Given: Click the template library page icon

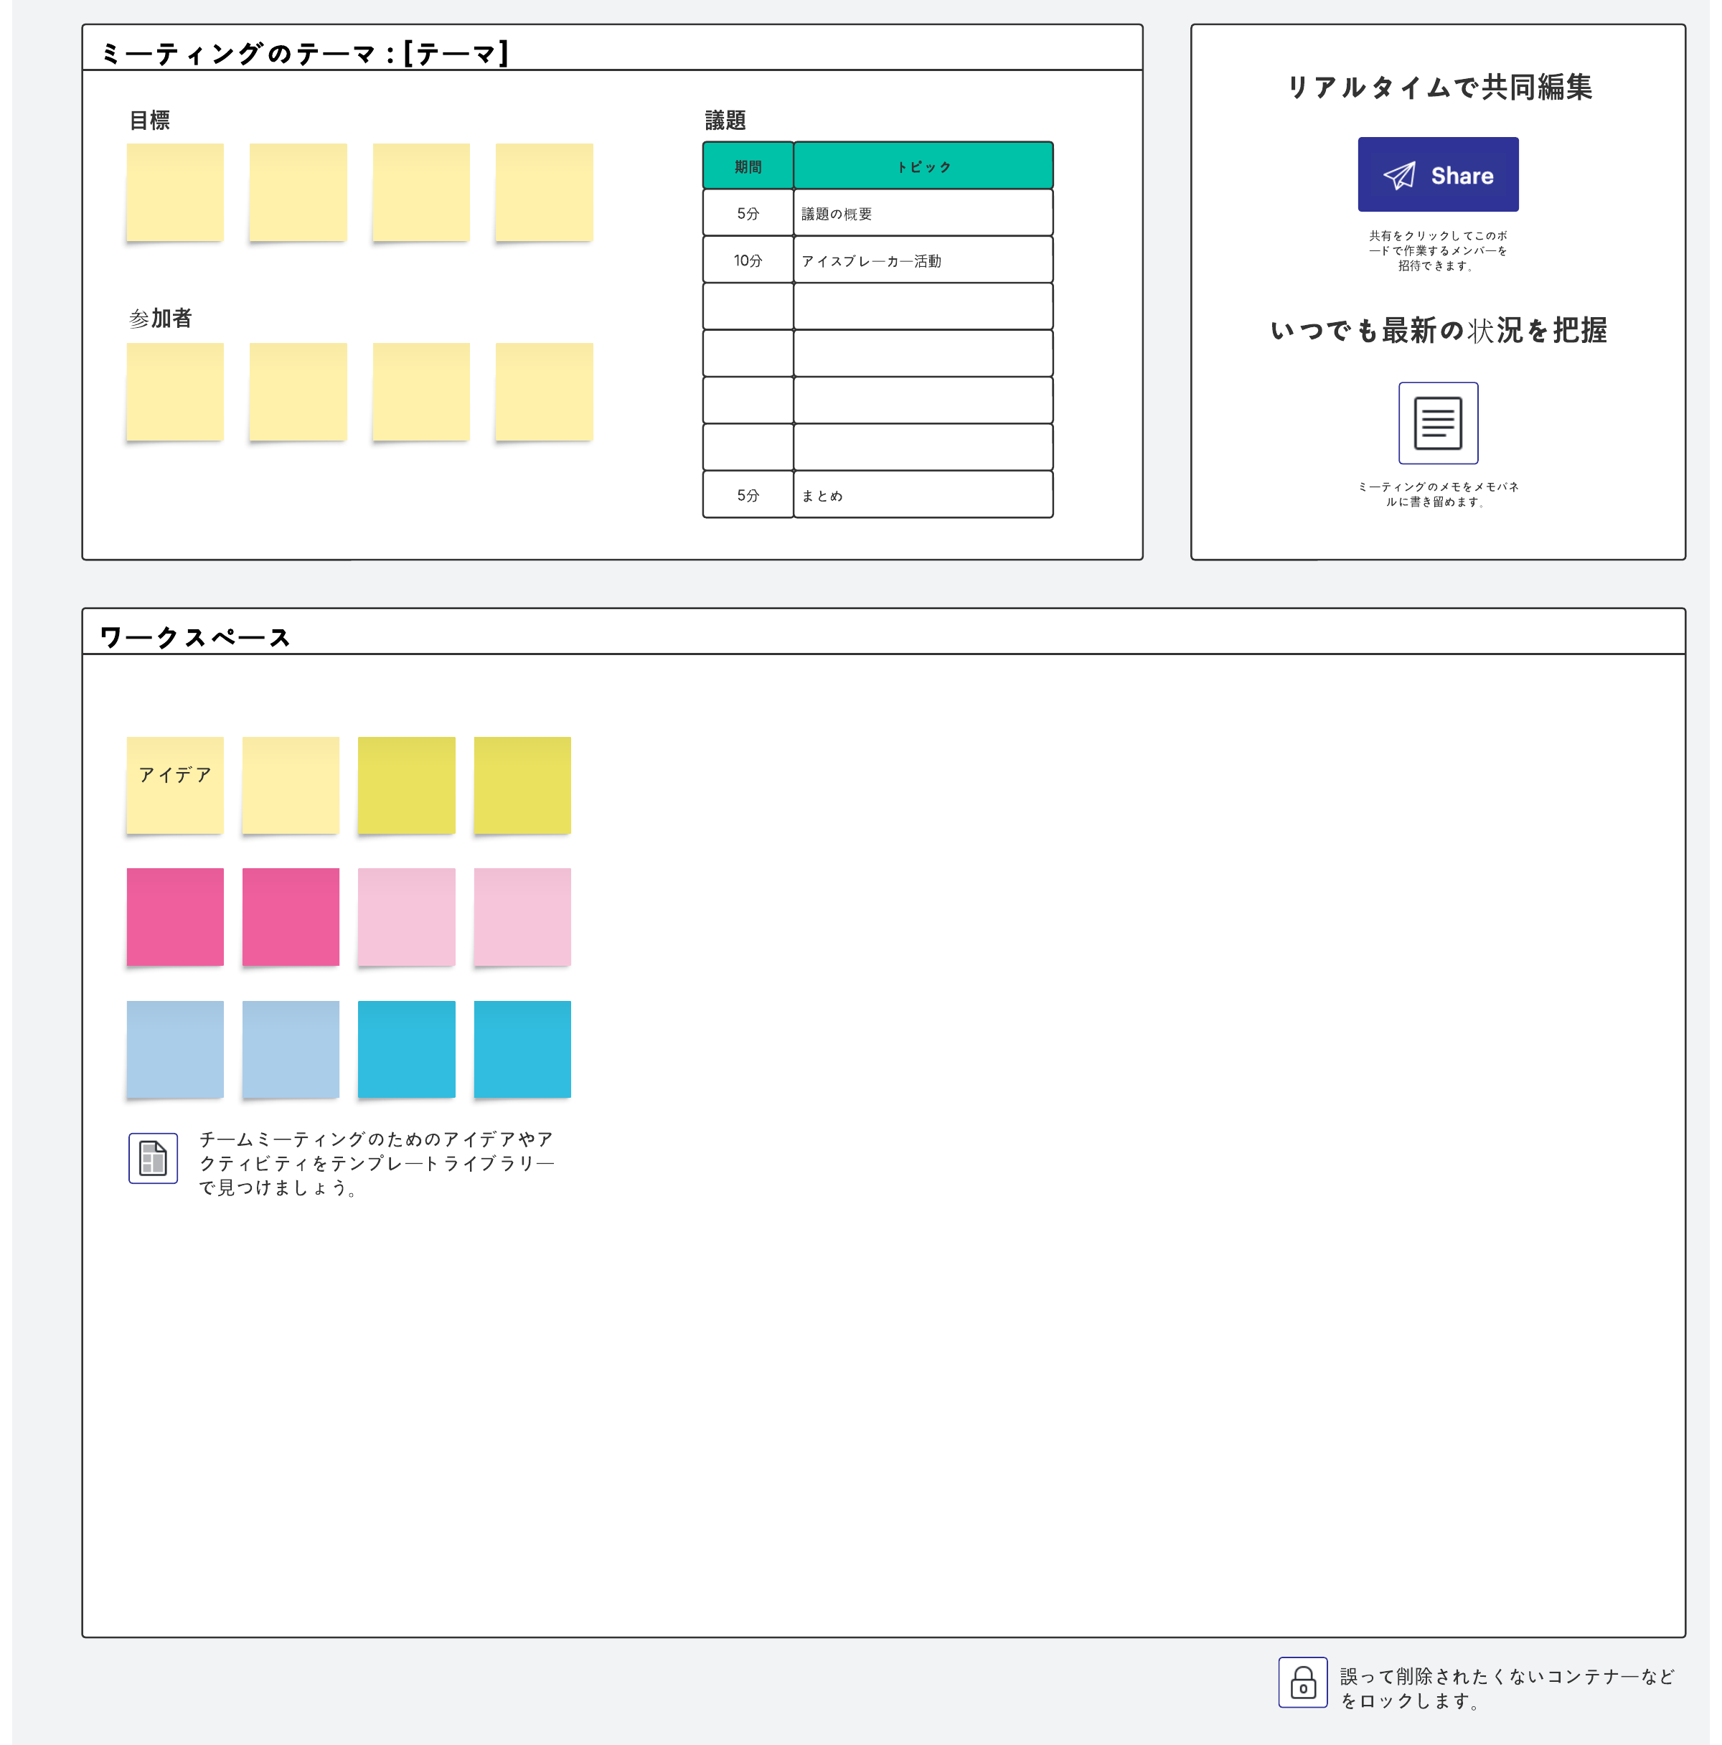Looking at the screenshot, I should pos(153,1158).
